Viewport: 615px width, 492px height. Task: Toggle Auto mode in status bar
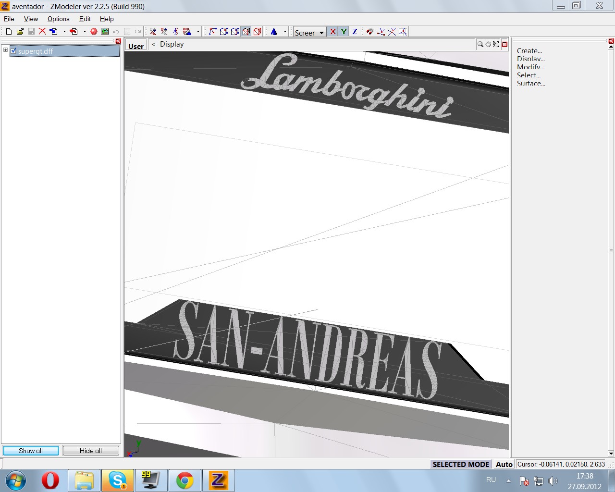504,464
